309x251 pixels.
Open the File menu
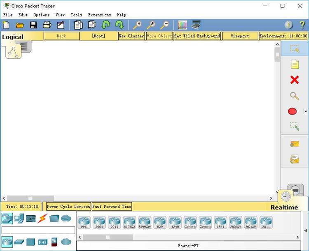click(x=8, y=15)
